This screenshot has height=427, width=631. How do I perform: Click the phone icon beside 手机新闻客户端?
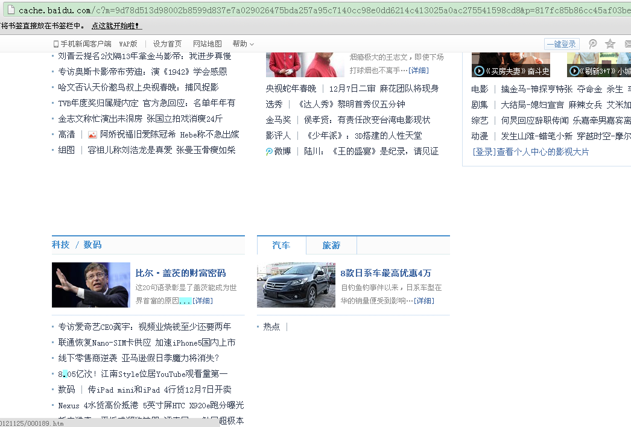[56, 44]
